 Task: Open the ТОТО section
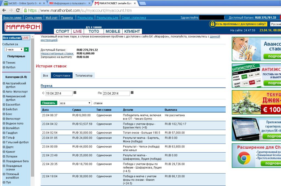click(x=94, y=31)
